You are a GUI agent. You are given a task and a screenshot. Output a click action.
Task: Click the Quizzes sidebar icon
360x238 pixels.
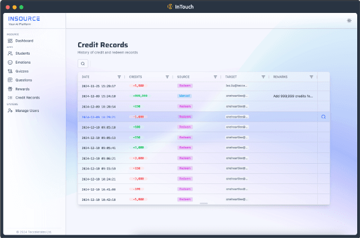[x=10, y=71]
